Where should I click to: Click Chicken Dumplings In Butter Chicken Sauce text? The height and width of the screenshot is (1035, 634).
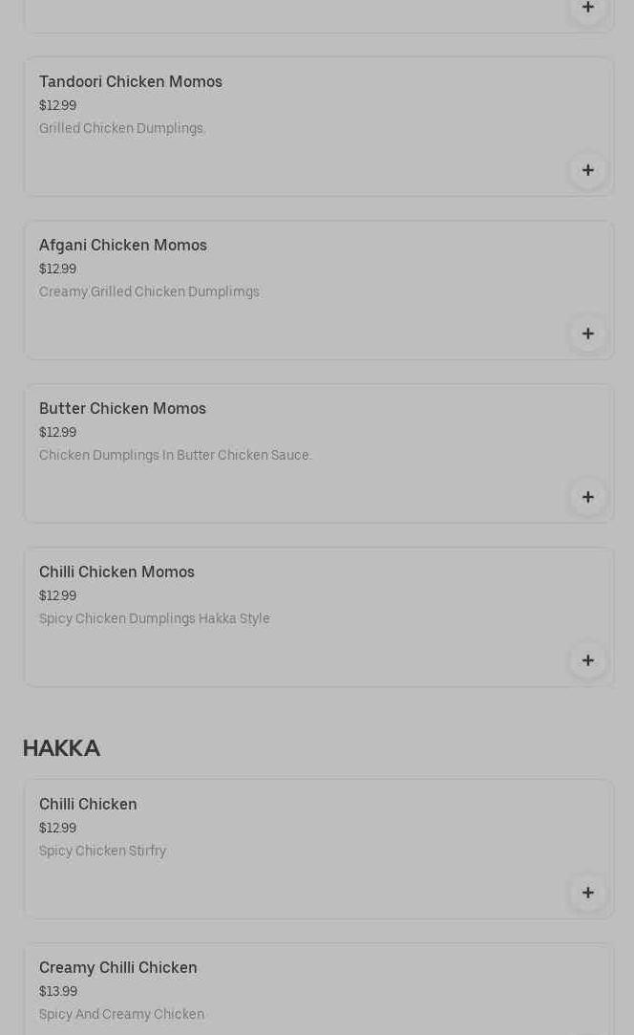(176, 456)
